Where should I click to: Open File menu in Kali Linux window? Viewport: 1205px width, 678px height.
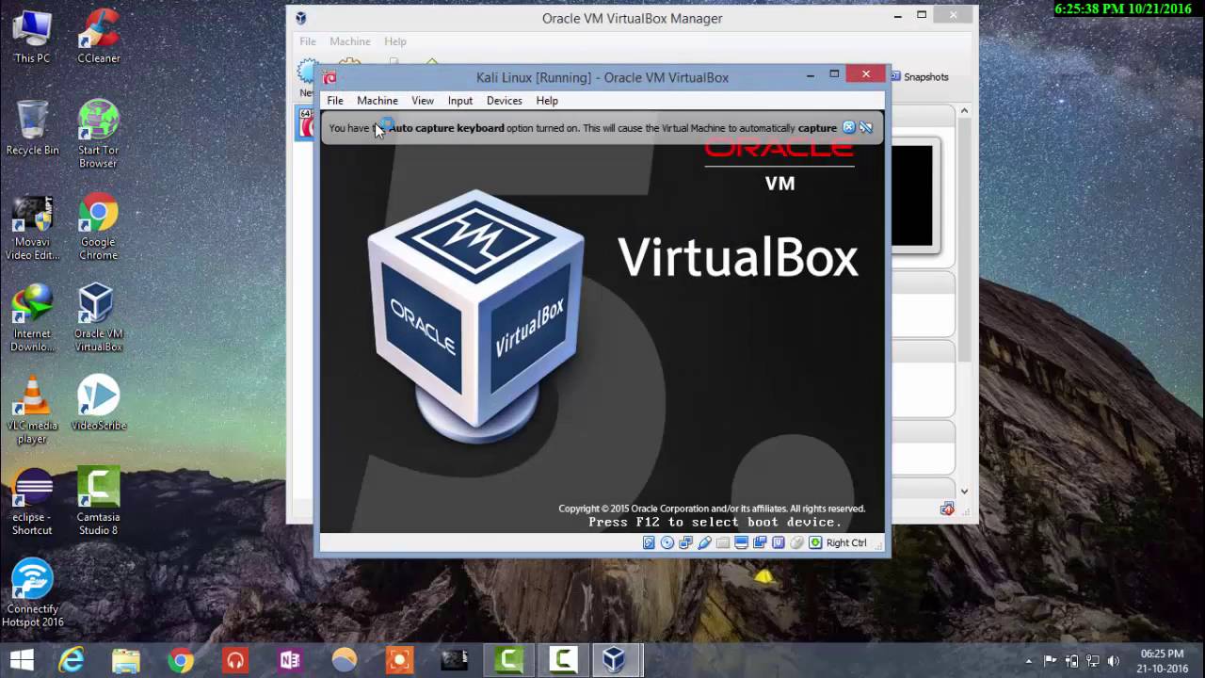335,101
